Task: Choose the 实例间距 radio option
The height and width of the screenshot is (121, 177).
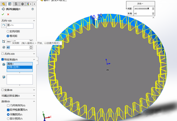Action: (x=8, y=31)
